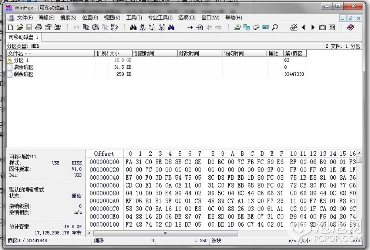Click the hex view horizontal scrollbar left arrow
This screenshot has width=370, height=250.
[89, 233]
